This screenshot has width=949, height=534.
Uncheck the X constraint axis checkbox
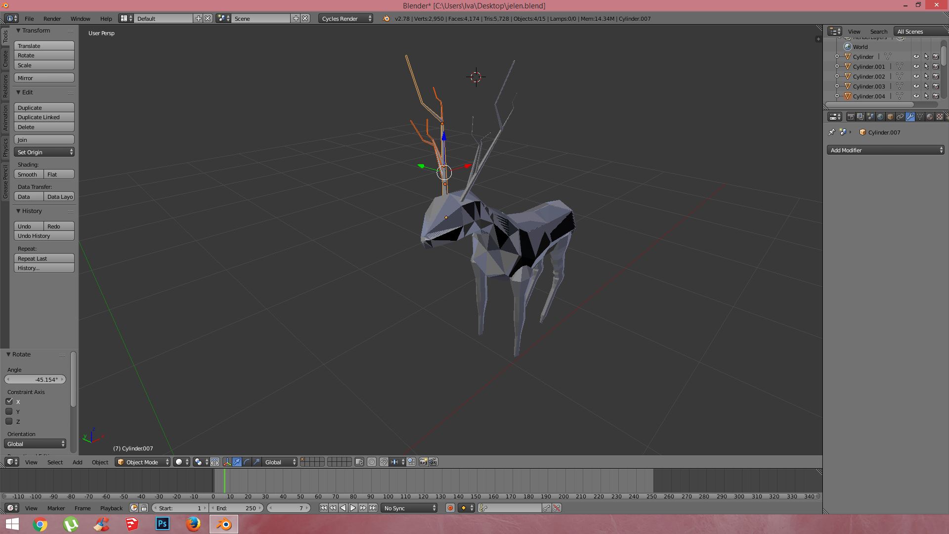pyautogui.click(x=9, y=401)
